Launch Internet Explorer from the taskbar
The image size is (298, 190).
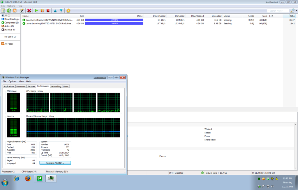point(17,178)
